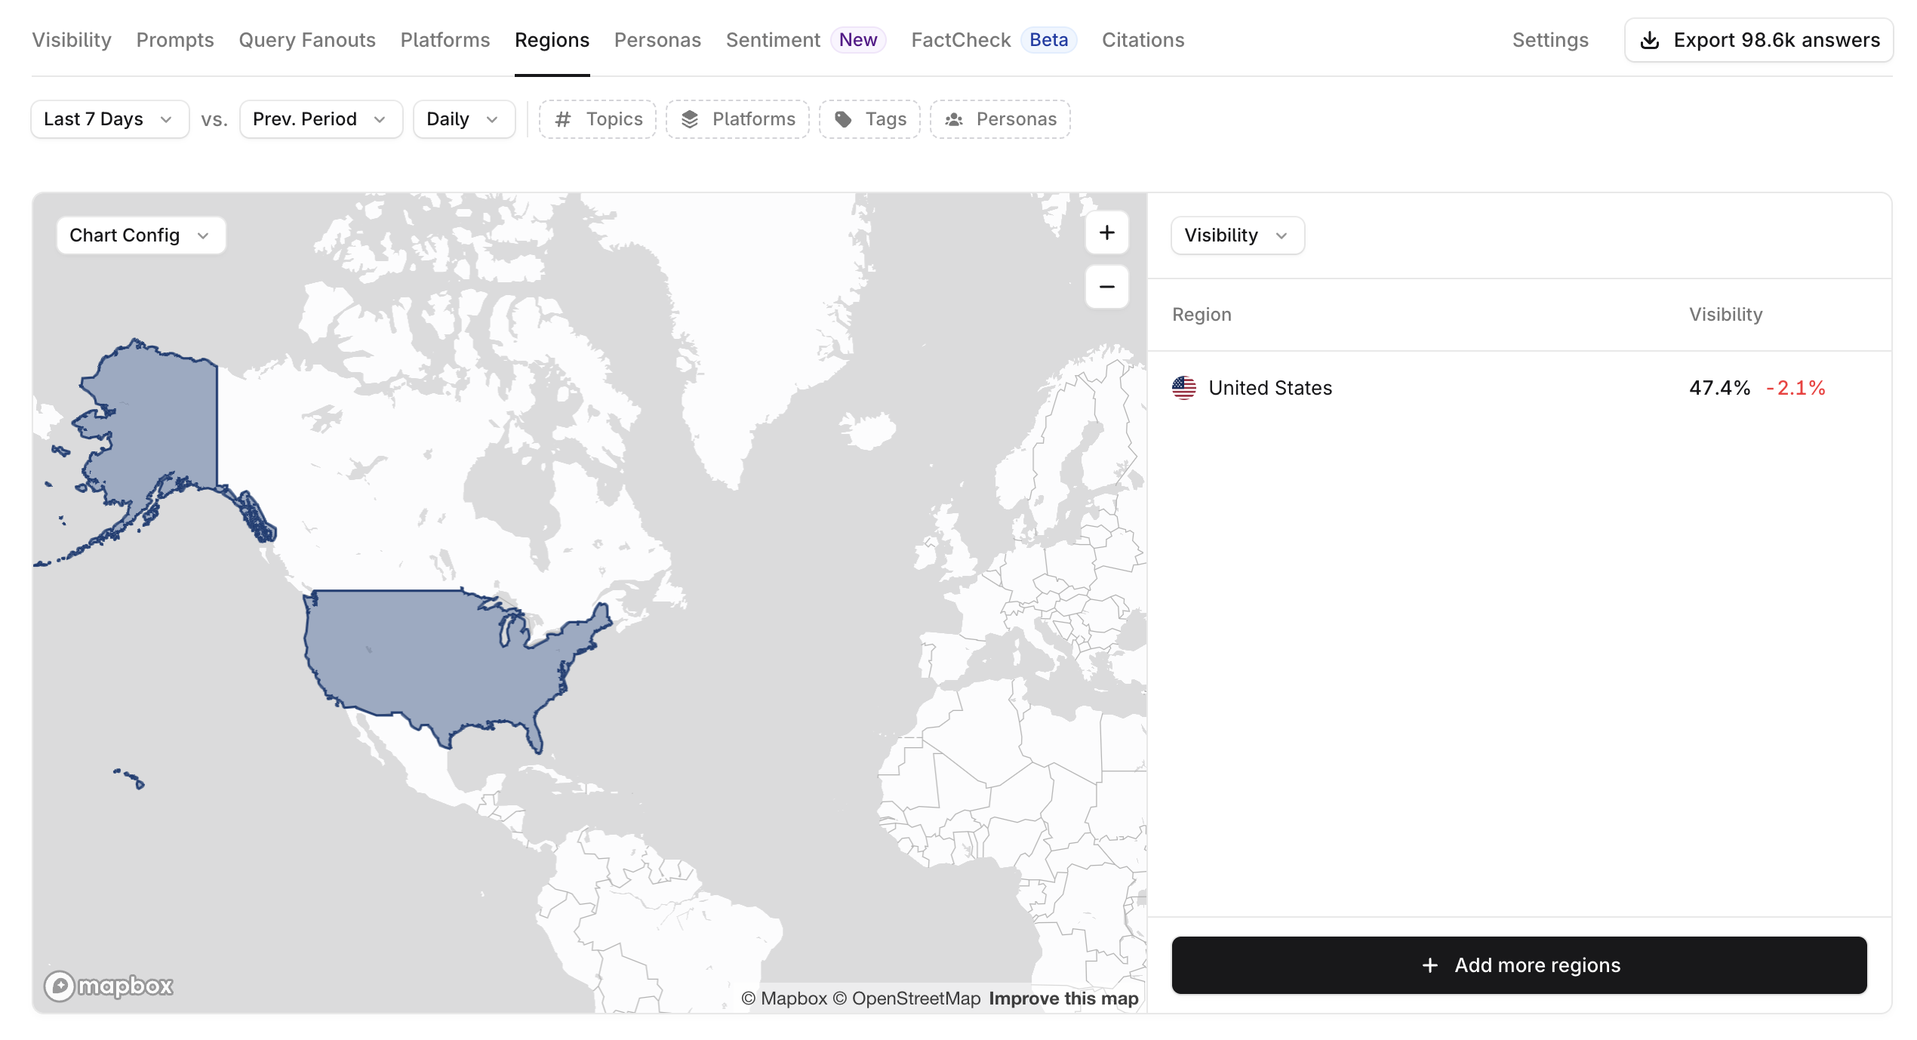1917x1040 pixels.
Task: Open the Query Fanouts tab
Action: (x=307, y=40)
